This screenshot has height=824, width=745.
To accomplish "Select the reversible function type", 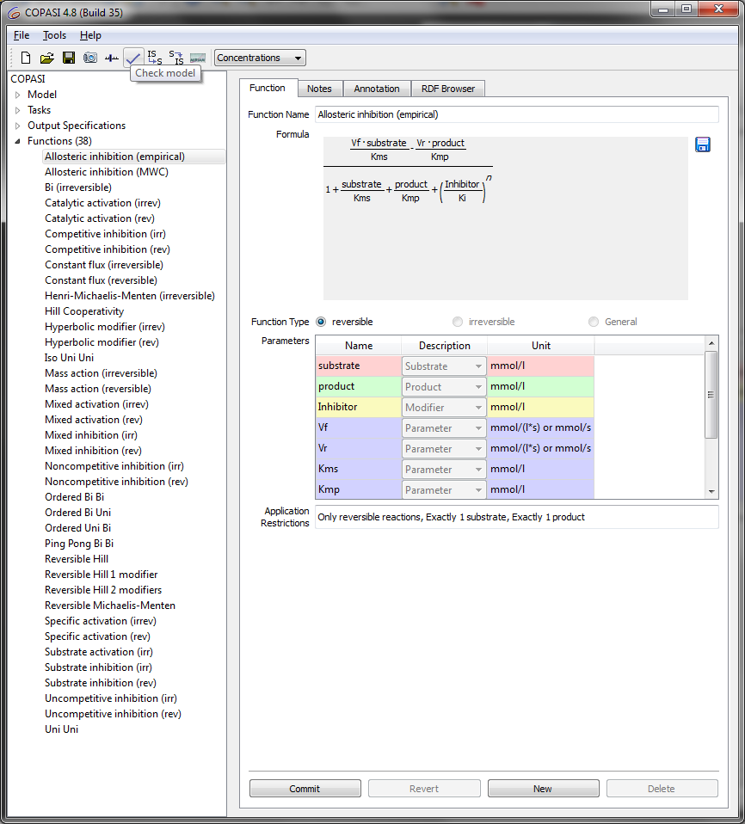I will pyautogui.click(x=322, y=322).
